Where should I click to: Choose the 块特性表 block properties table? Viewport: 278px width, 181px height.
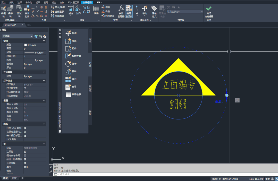[73, 94]
